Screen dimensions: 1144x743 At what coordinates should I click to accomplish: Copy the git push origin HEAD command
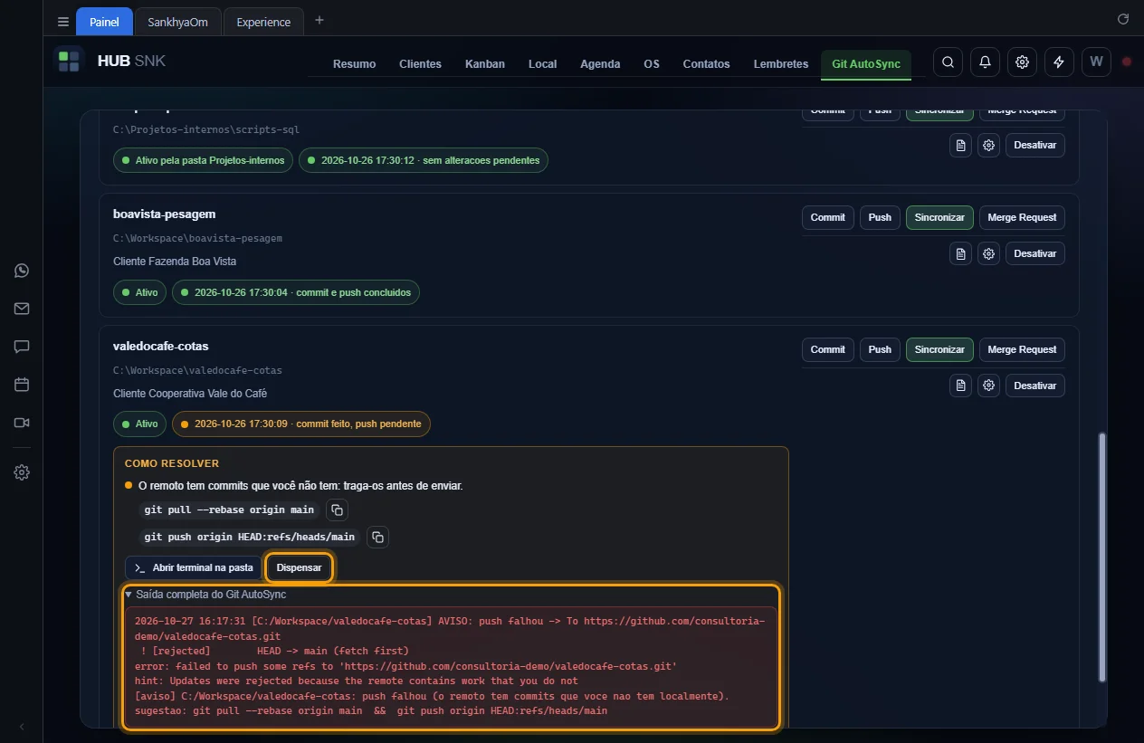point(378,537)
